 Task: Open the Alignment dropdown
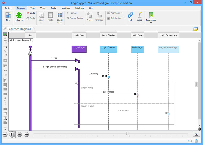[x=115, y=13]
